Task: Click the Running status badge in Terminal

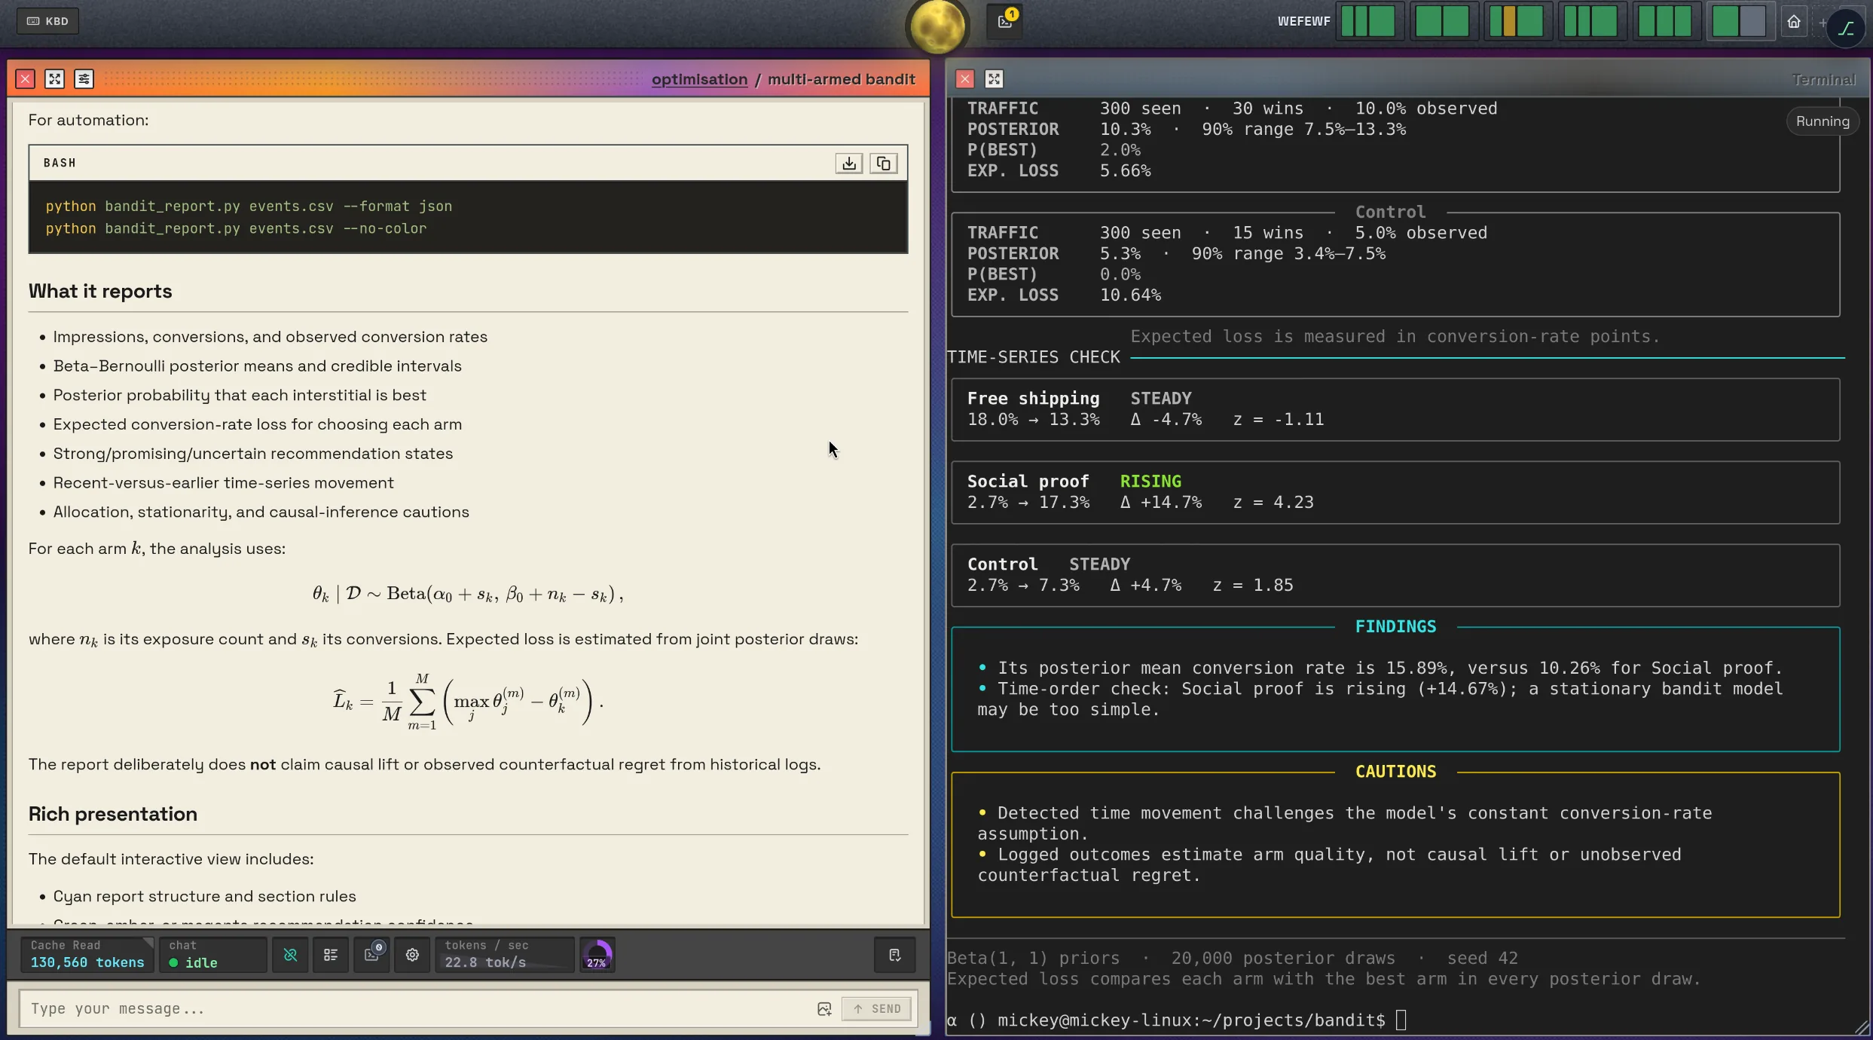Action: coord(1822,121)
